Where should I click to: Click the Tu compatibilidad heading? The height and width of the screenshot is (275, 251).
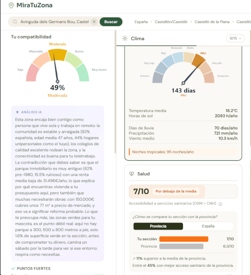pos(31,37)
